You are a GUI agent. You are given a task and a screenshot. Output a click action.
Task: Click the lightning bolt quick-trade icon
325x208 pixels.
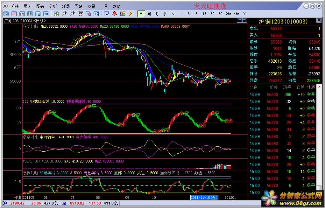(x=130, y=14)
